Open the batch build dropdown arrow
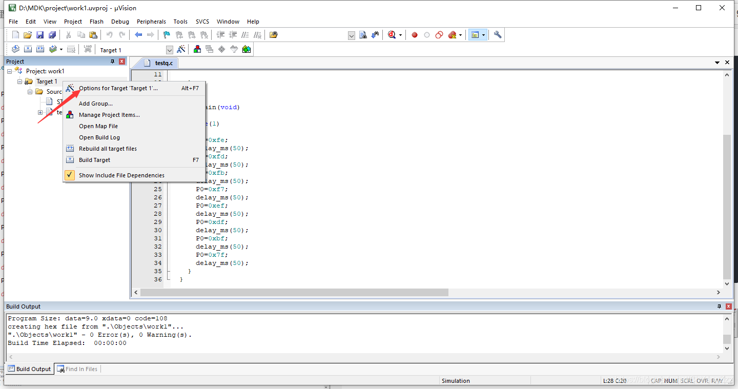 coord(61,50)
